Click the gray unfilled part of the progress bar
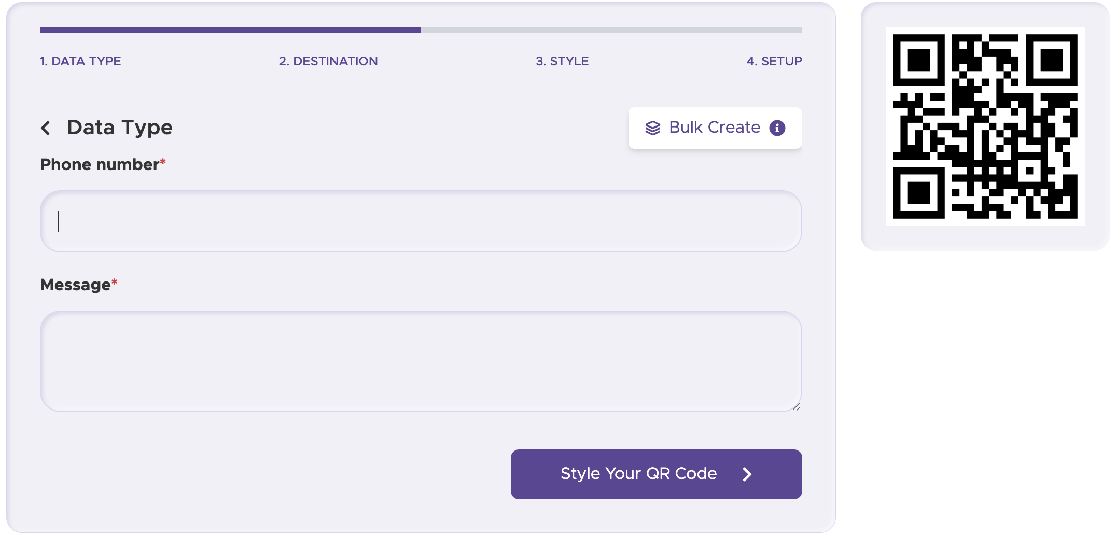1117x536 pixels. [611, 30]
